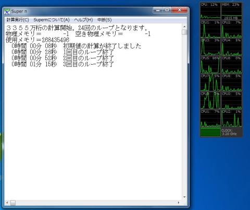The height and width of the screenshot is (210, 250).
Task: Click the CPU6 0% core graph
Action: [x=232, y=65]
